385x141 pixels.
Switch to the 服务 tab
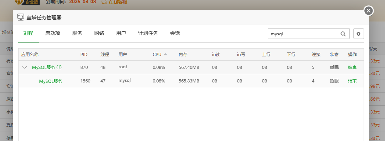77,34
